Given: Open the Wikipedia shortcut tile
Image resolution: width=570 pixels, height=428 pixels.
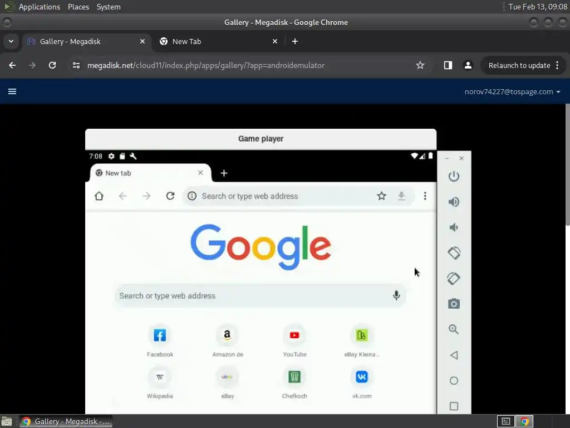Looking at the screenshot, I should pyautogui.click(x=160, y=382).
